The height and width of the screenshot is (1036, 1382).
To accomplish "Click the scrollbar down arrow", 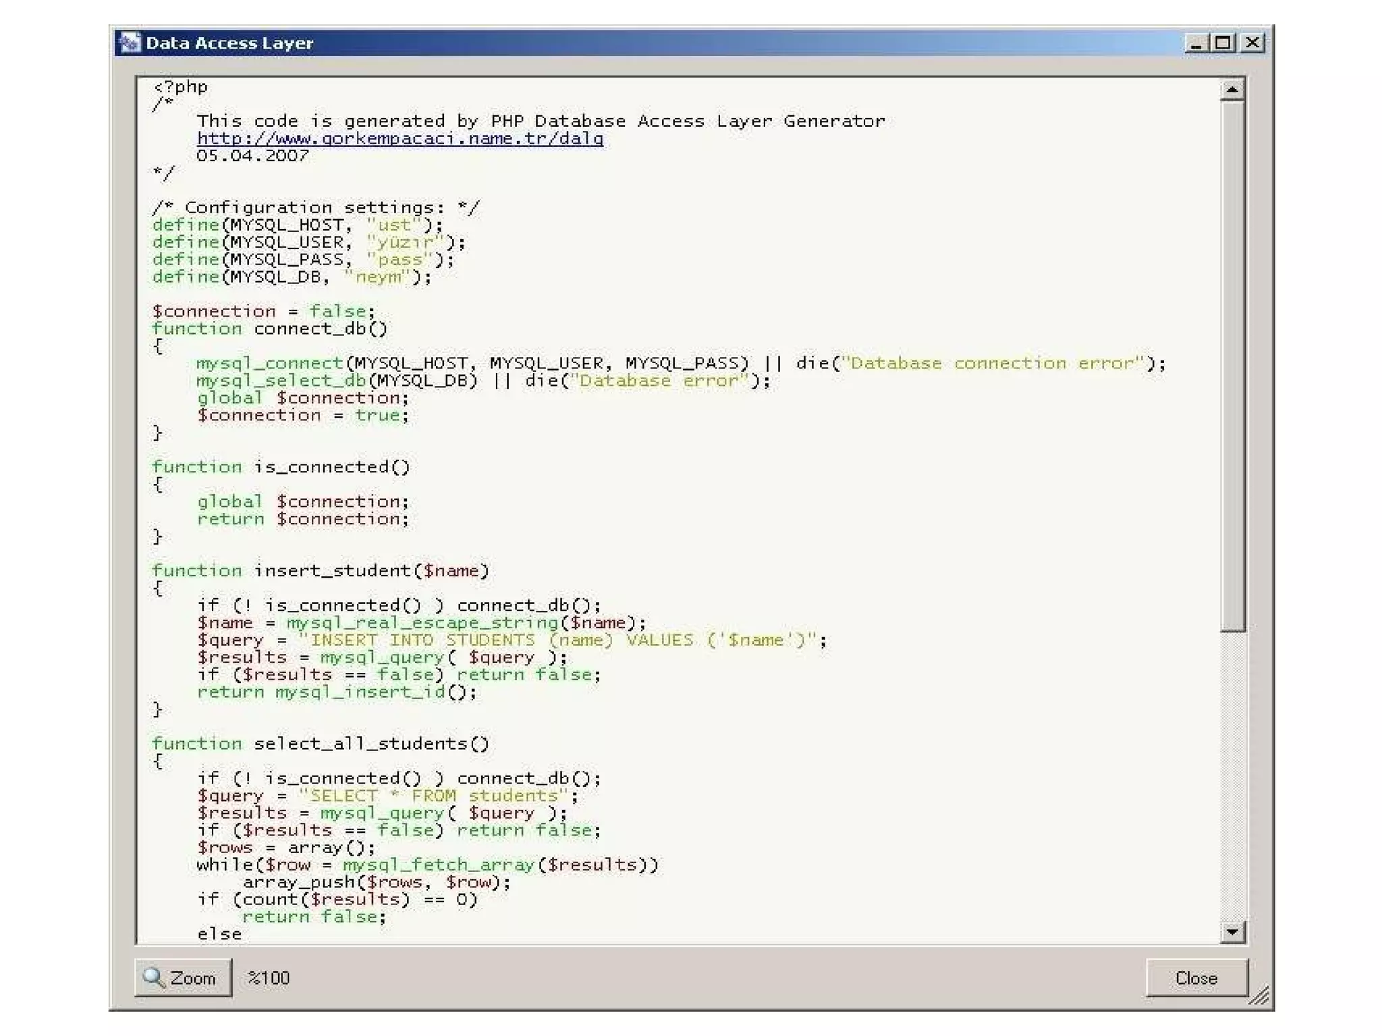I will [1232, 932].
